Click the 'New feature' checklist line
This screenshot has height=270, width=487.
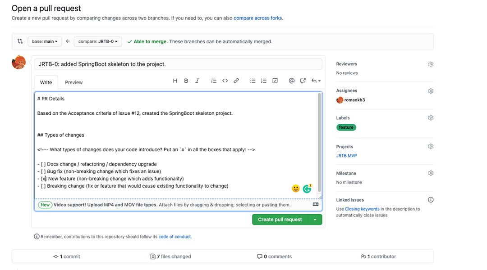(x=110, y=179)
